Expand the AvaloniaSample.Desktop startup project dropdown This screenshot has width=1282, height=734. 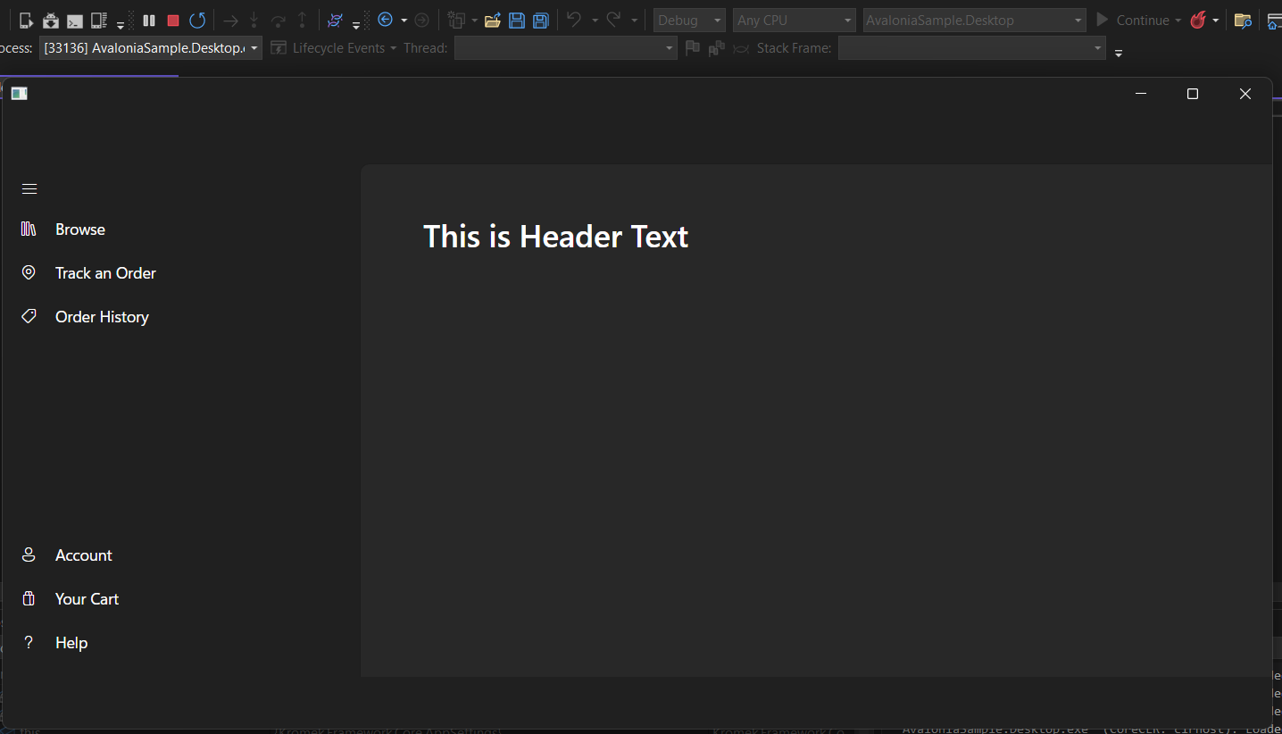pyautogui.click(x=972, y=20)
